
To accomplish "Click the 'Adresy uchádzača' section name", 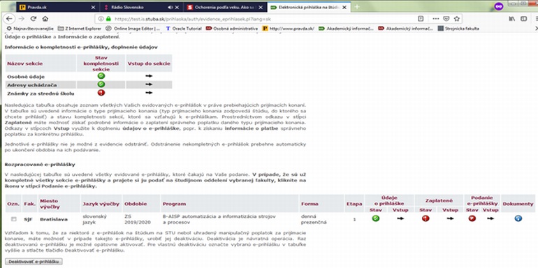I will 32,84.
